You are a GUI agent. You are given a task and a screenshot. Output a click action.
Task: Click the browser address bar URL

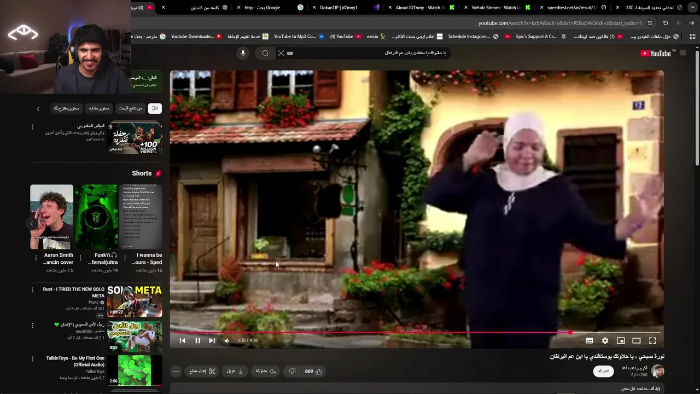[x=560, y=23]
